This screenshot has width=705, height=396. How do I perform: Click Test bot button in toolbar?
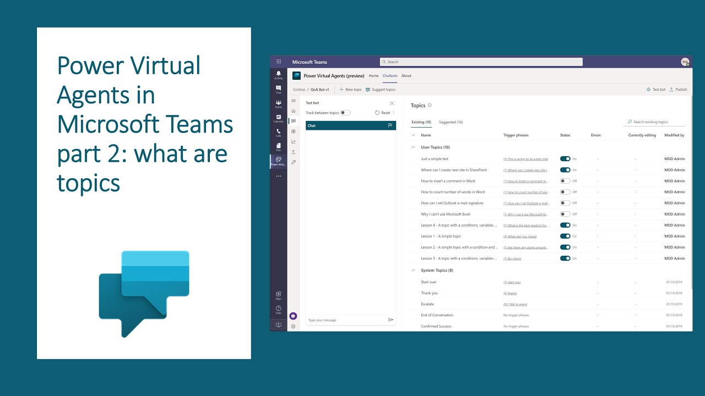point(656,90)
